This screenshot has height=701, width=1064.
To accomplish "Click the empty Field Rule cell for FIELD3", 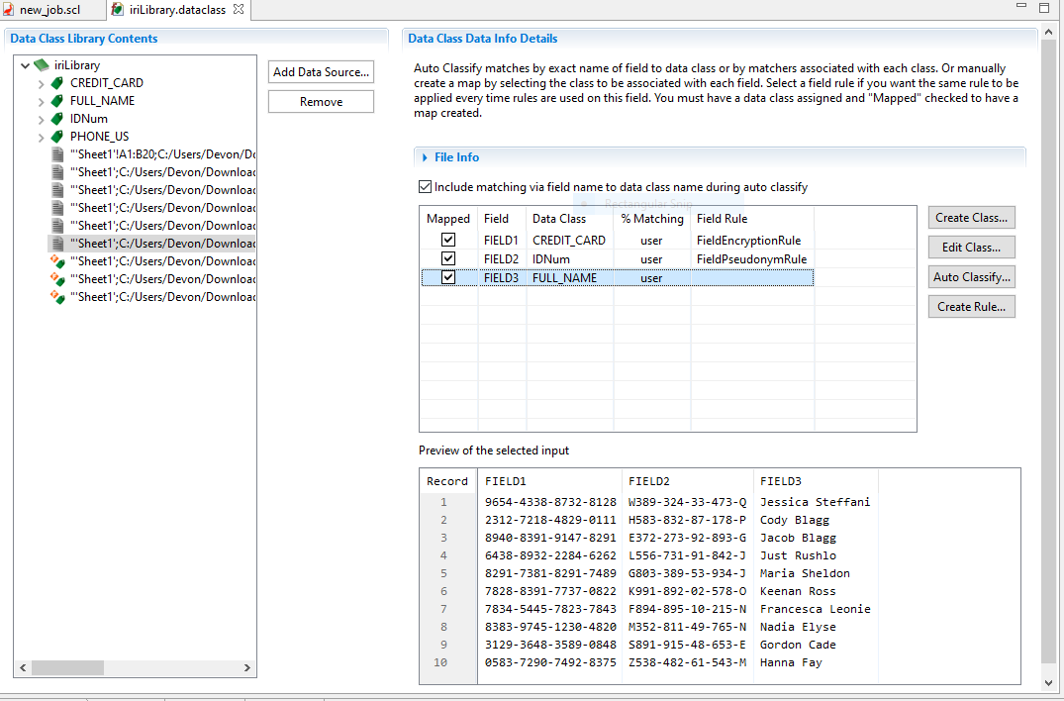I will click(x=752, y=278).
